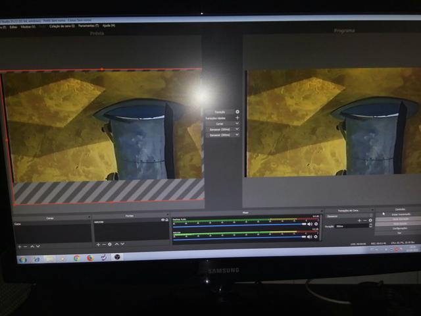Open source properties gear in Fontes panel
This screenshot has width=421, height=316.
pos(110,244)
